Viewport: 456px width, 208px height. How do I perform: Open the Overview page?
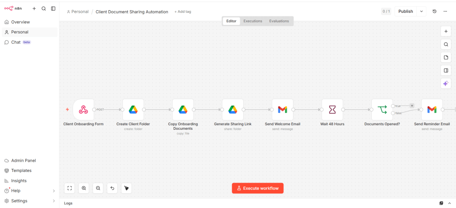(29, 22)
